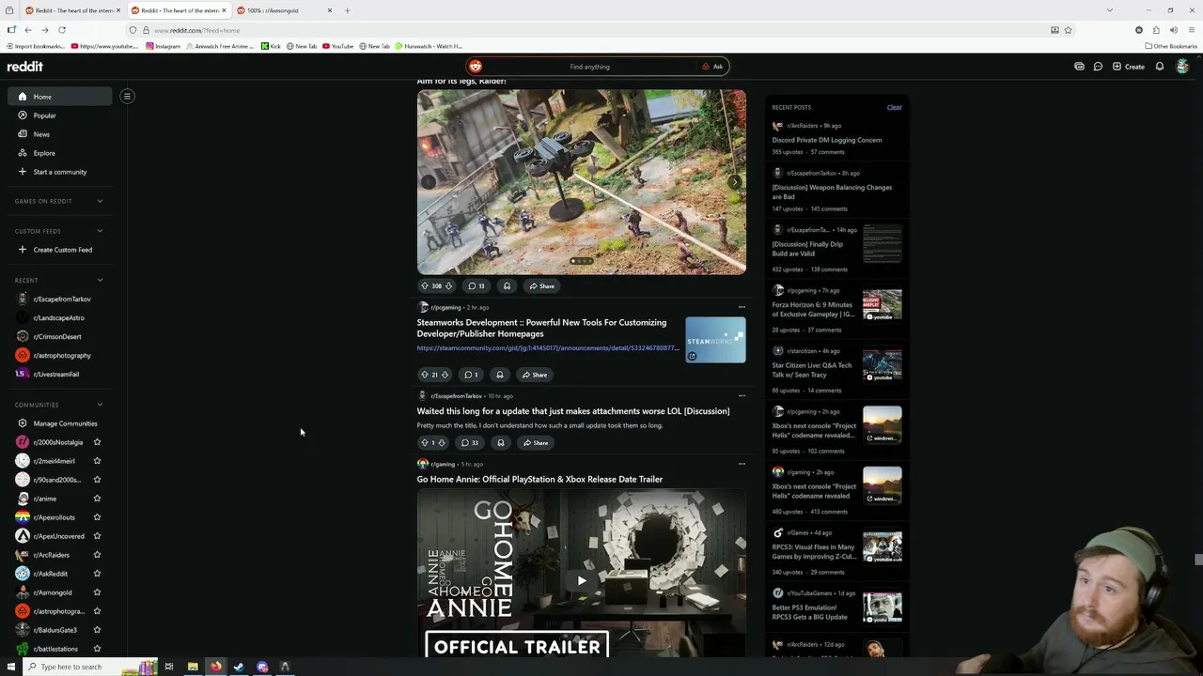Open the 33 comments on the Tarkov post

pyautogui.click(x=470, y=442)
